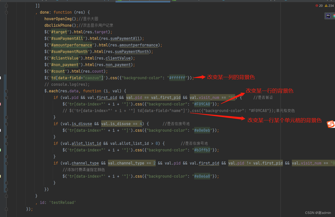Click the "#count" selector string
This screenshot has width=335, height=217.
(x=58, y=71)
